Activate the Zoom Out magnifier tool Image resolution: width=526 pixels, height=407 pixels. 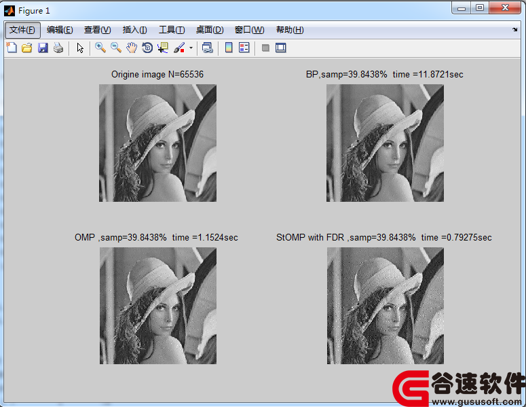[116, 48]
